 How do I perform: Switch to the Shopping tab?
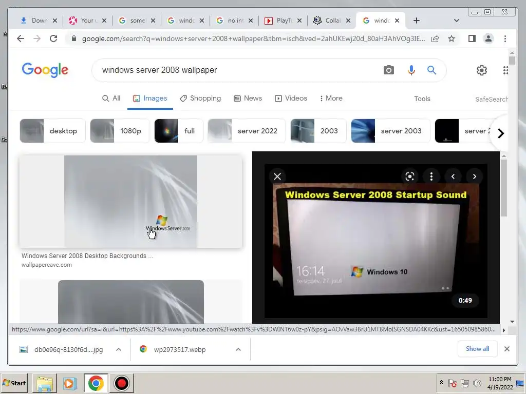(x=200, y=98)
